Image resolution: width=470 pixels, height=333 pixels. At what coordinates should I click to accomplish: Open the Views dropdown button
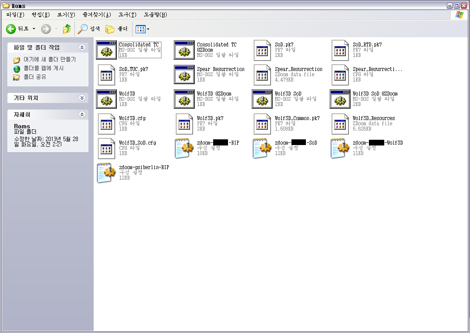(142, 29)
